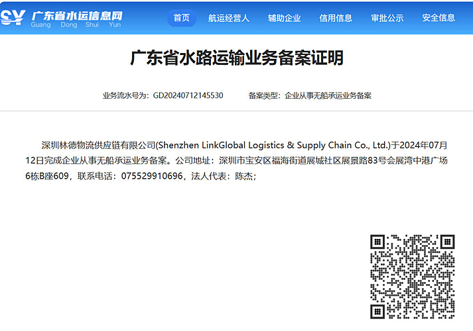Click the legal representative name 陈杰
Viewport: 473px width, 331px height.
pos(243,175)
